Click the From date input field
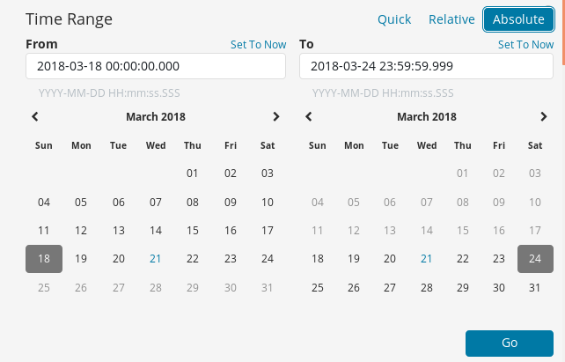 [x=156, y=66]
